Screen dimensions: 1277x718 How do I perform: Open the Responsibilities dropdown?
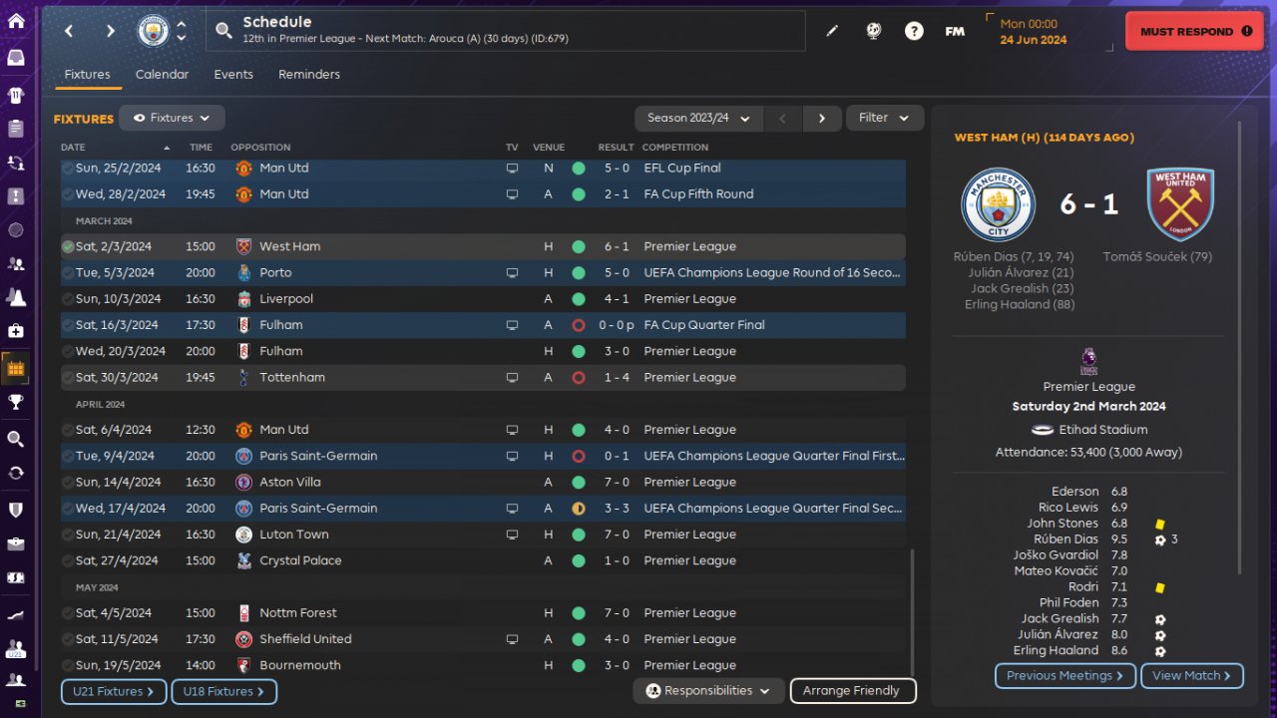click(708, 690)
